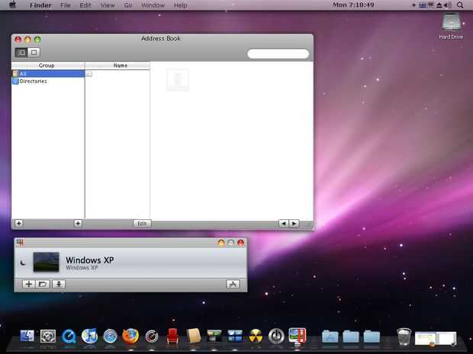
Task: Open Finder from the Dock
Action: click(27, 336)
